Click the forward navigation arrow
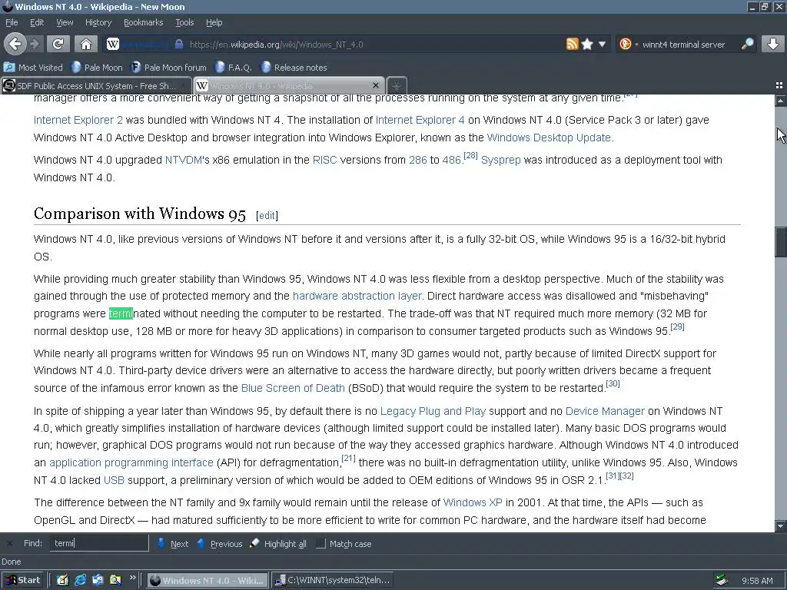 click(x=35, y=44)
